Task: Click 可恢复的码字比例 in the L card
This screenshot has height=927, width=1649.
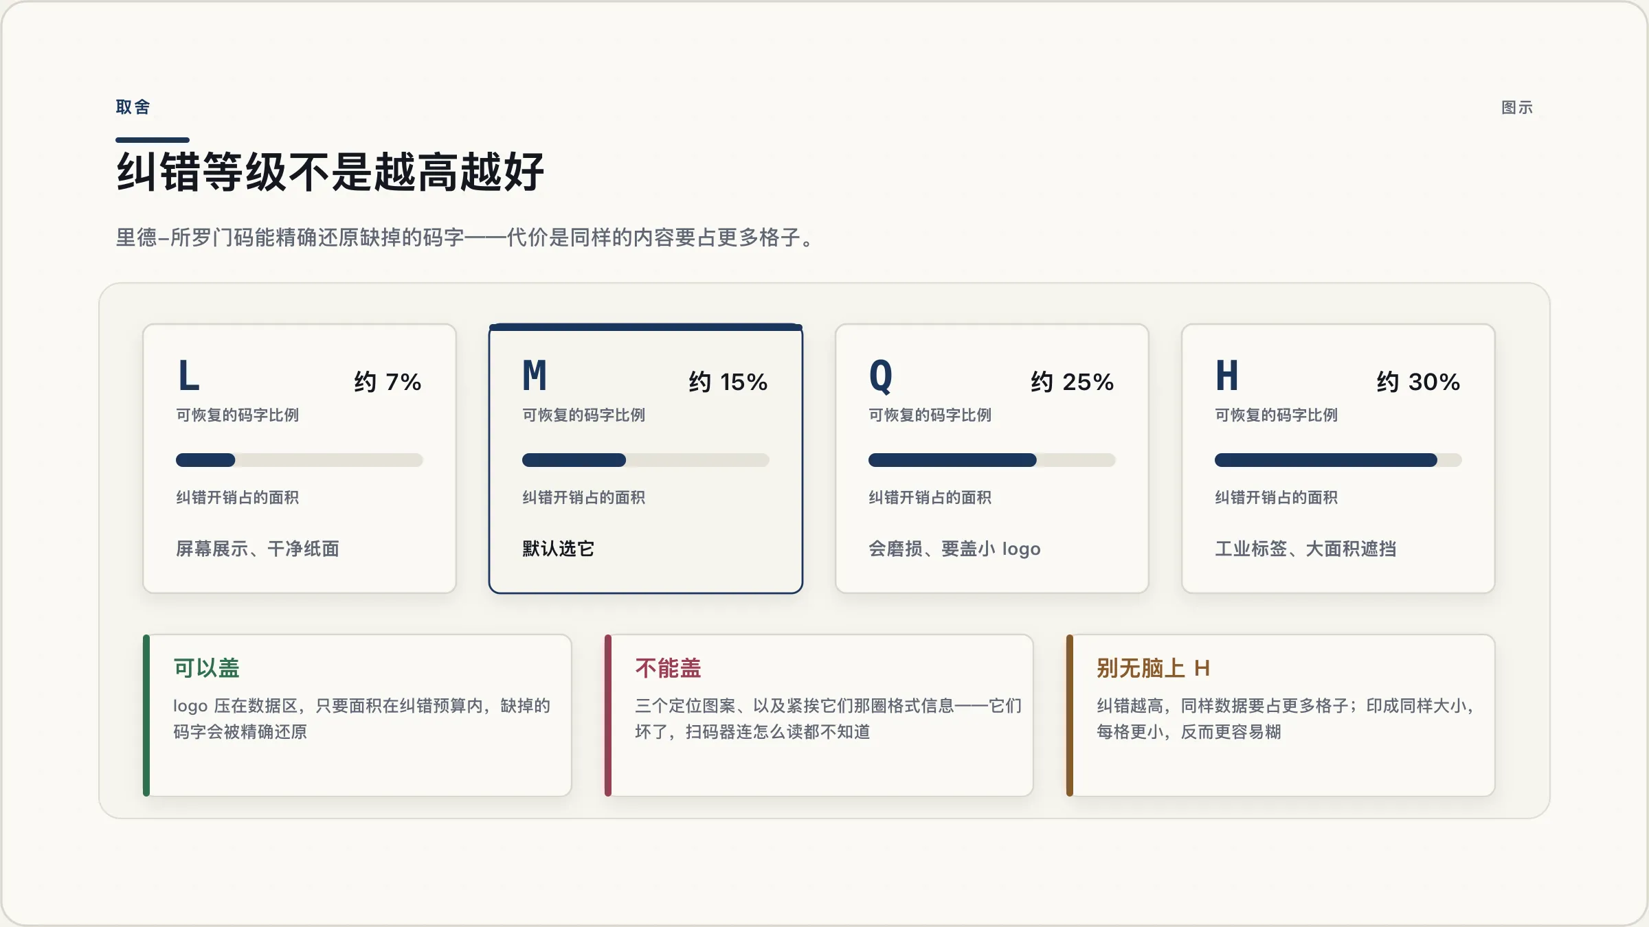Action: click(x=238, y=415)
